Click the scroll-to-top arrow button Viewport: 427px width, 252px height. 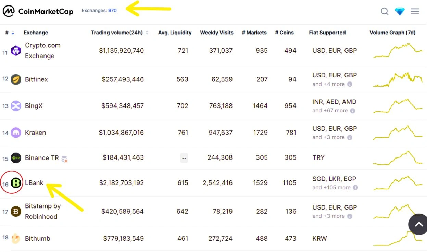pos(418,224)
